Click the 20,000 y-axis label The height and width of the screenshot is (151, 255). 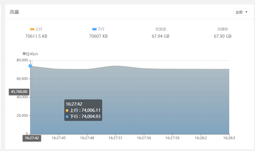(22, 116)
